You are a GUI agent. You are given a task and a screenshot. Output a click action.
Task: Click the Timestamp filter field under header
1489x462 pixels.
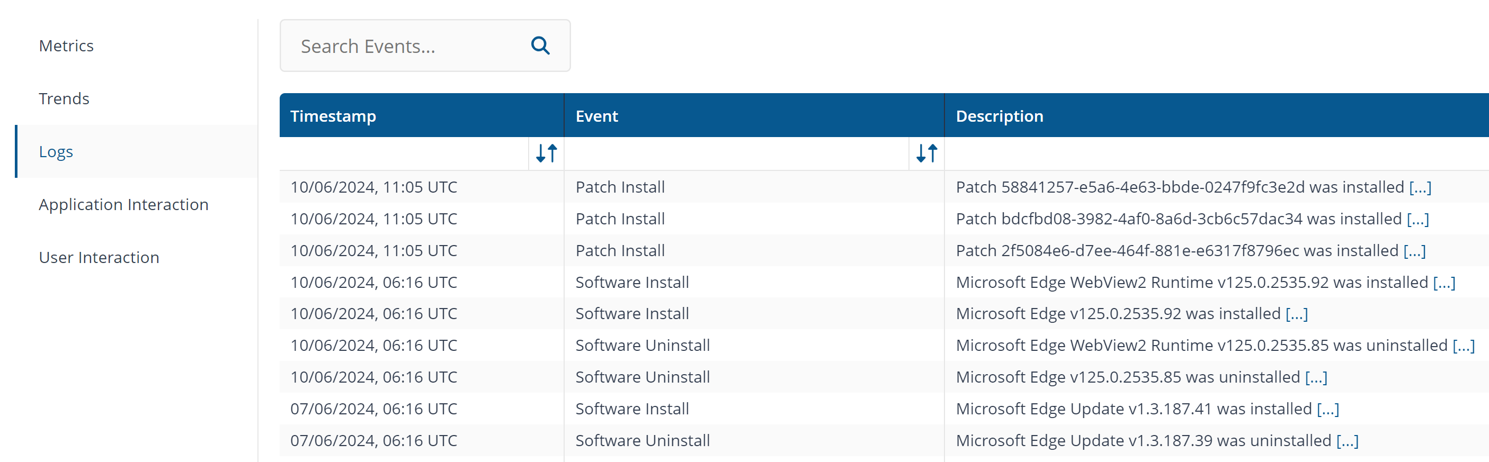coord(404,153)
